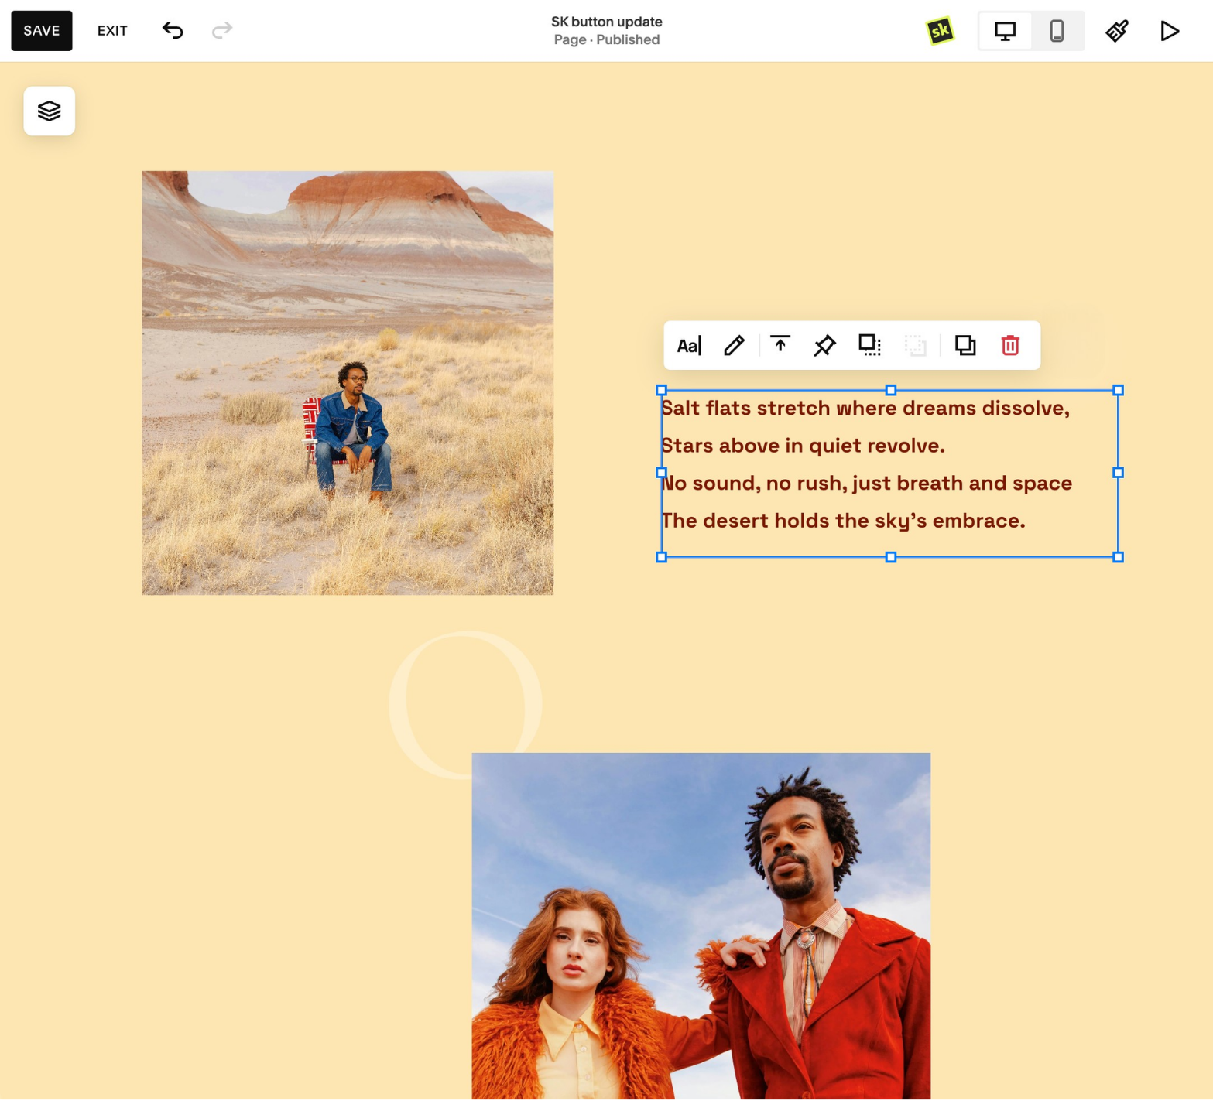Click the bring forward layer icon

[870, 345]
